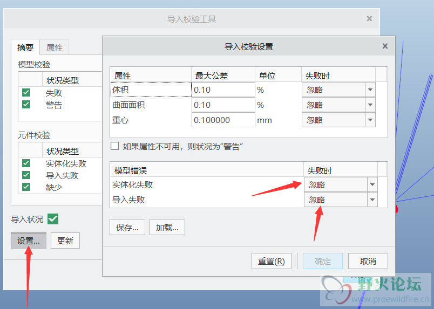434x309 pixels.
Task: Edit the 重心 maximum tolerance field
Action: pos(223,120)
